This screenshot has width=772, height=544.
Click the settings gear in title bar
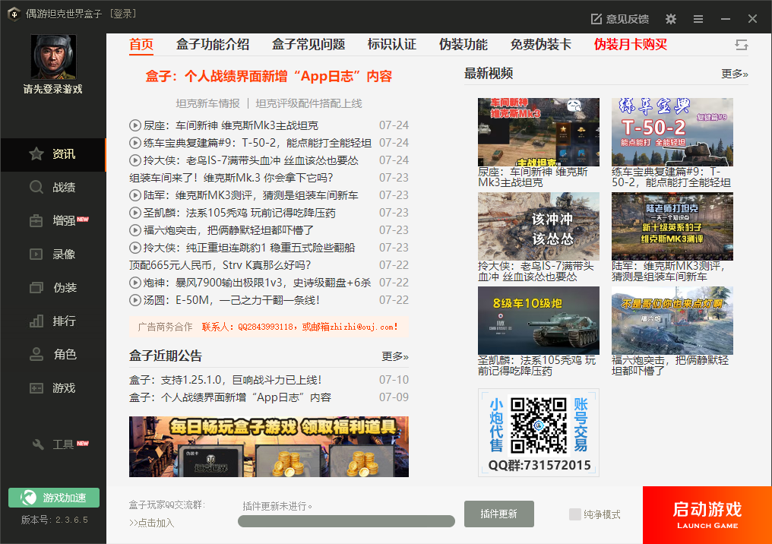coord(671,19)
